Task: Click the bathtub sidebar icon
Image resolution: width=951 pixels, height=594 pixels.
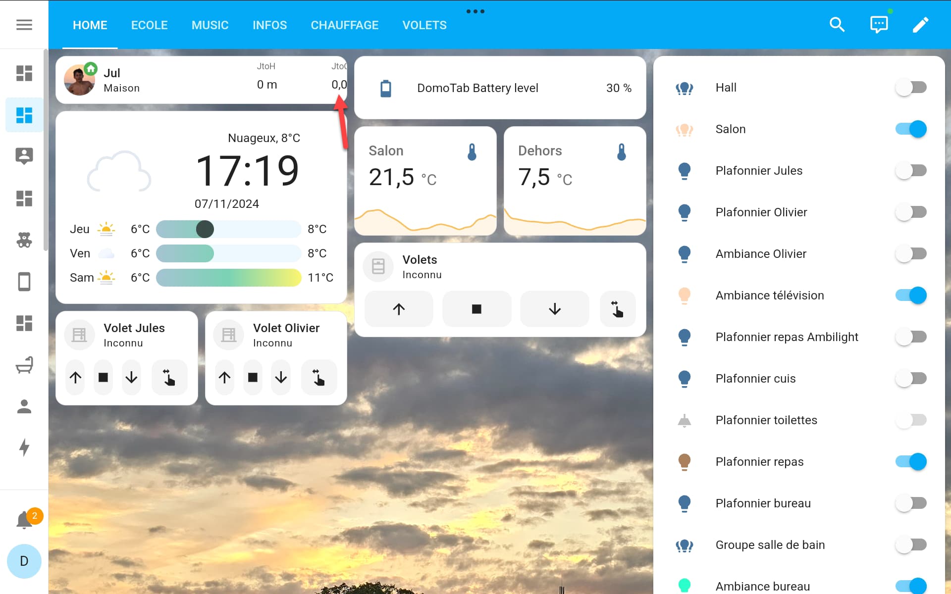Action: [x=24, y=365]
